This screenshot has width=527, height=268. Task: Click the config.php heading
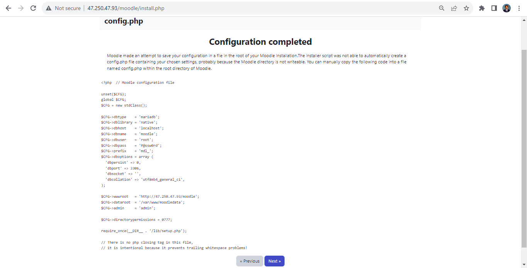[x=124, y=21]
